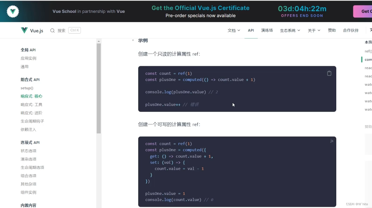Viewport: 372px width, 208px height.
Task: Open 其他杂项 in sidebar
Action: (28, 184)
